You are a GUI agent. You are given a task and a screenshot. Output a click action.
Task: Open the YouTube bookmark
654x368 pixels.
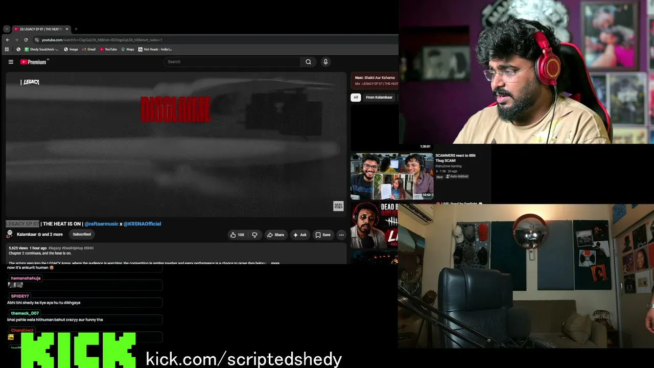point(108,50)
